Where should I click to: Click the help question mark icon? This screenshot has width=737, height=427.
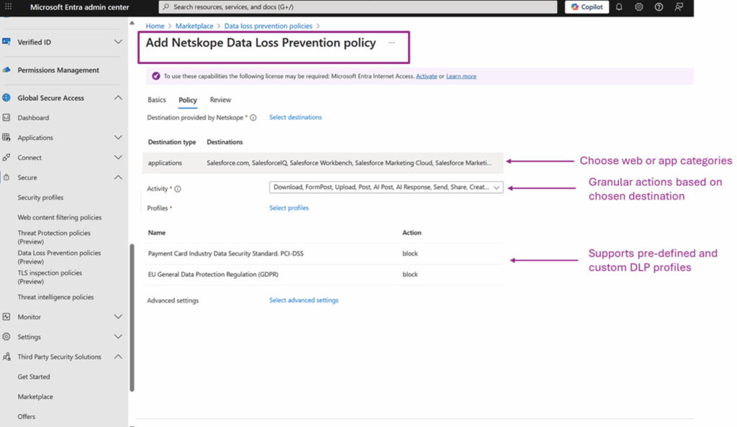coord(659,7)
